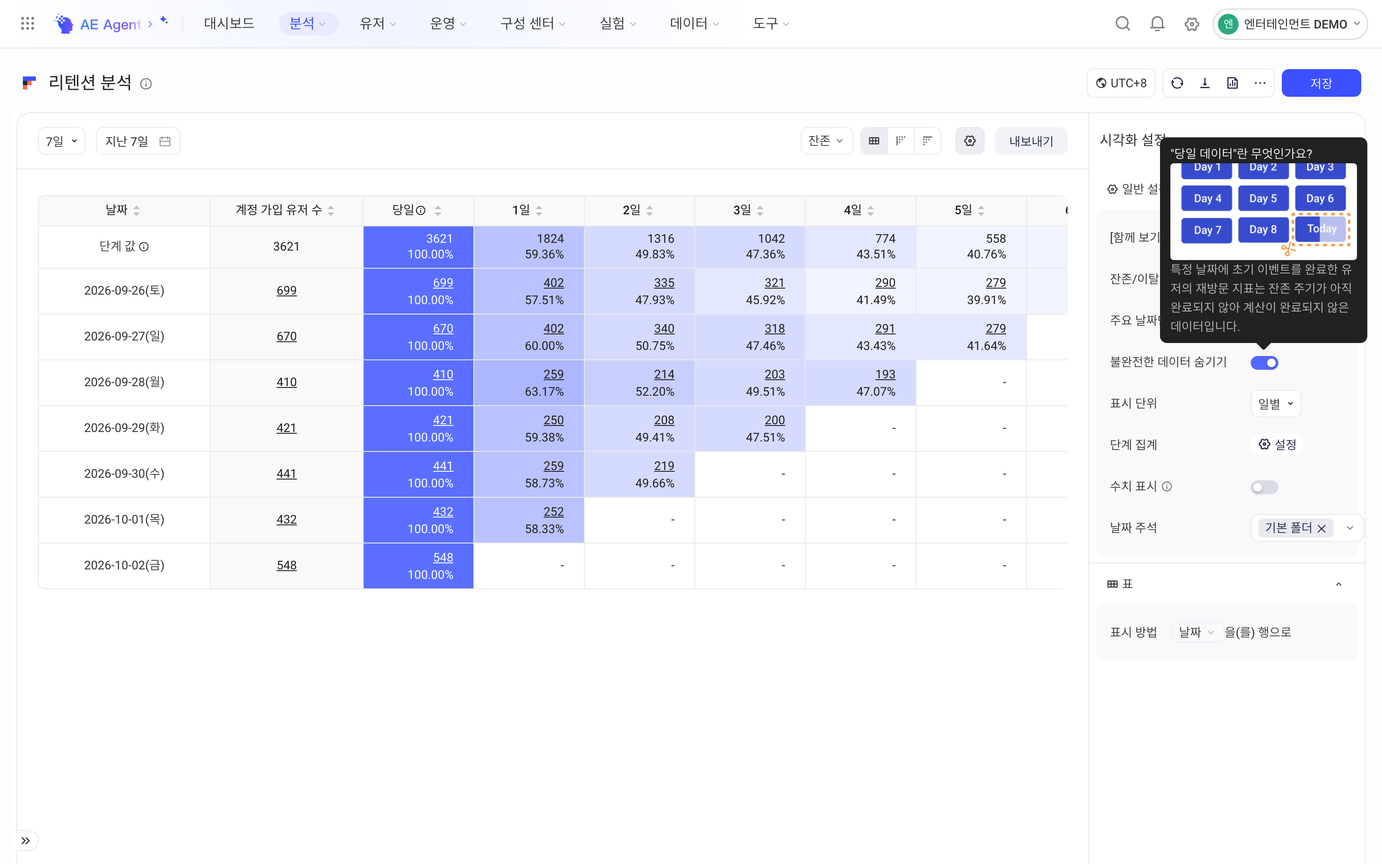Image resolution: width=1382 pixels, height=864 pixels.
Task: Select the horizontal chart view icon
Action: point(927,140)
